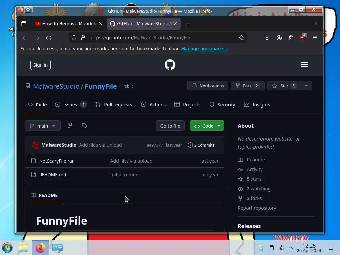Expand the Star lists dropdown arrow
Image resolution: width=340 pixels, height=255 pixels.
(x=306, y=86)
